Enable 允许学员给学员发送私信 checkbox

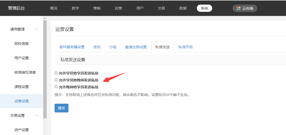click(56, 73)
